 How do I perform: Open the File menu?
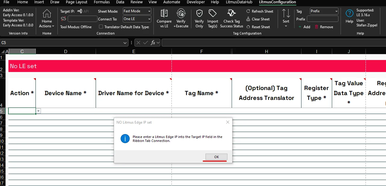pos(6,2)
